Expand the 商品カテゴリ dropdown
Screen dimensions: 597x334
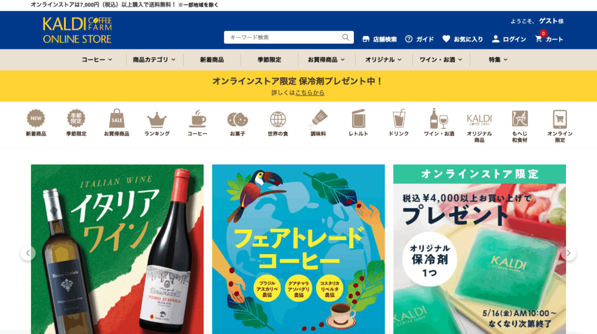pos(154,60)
